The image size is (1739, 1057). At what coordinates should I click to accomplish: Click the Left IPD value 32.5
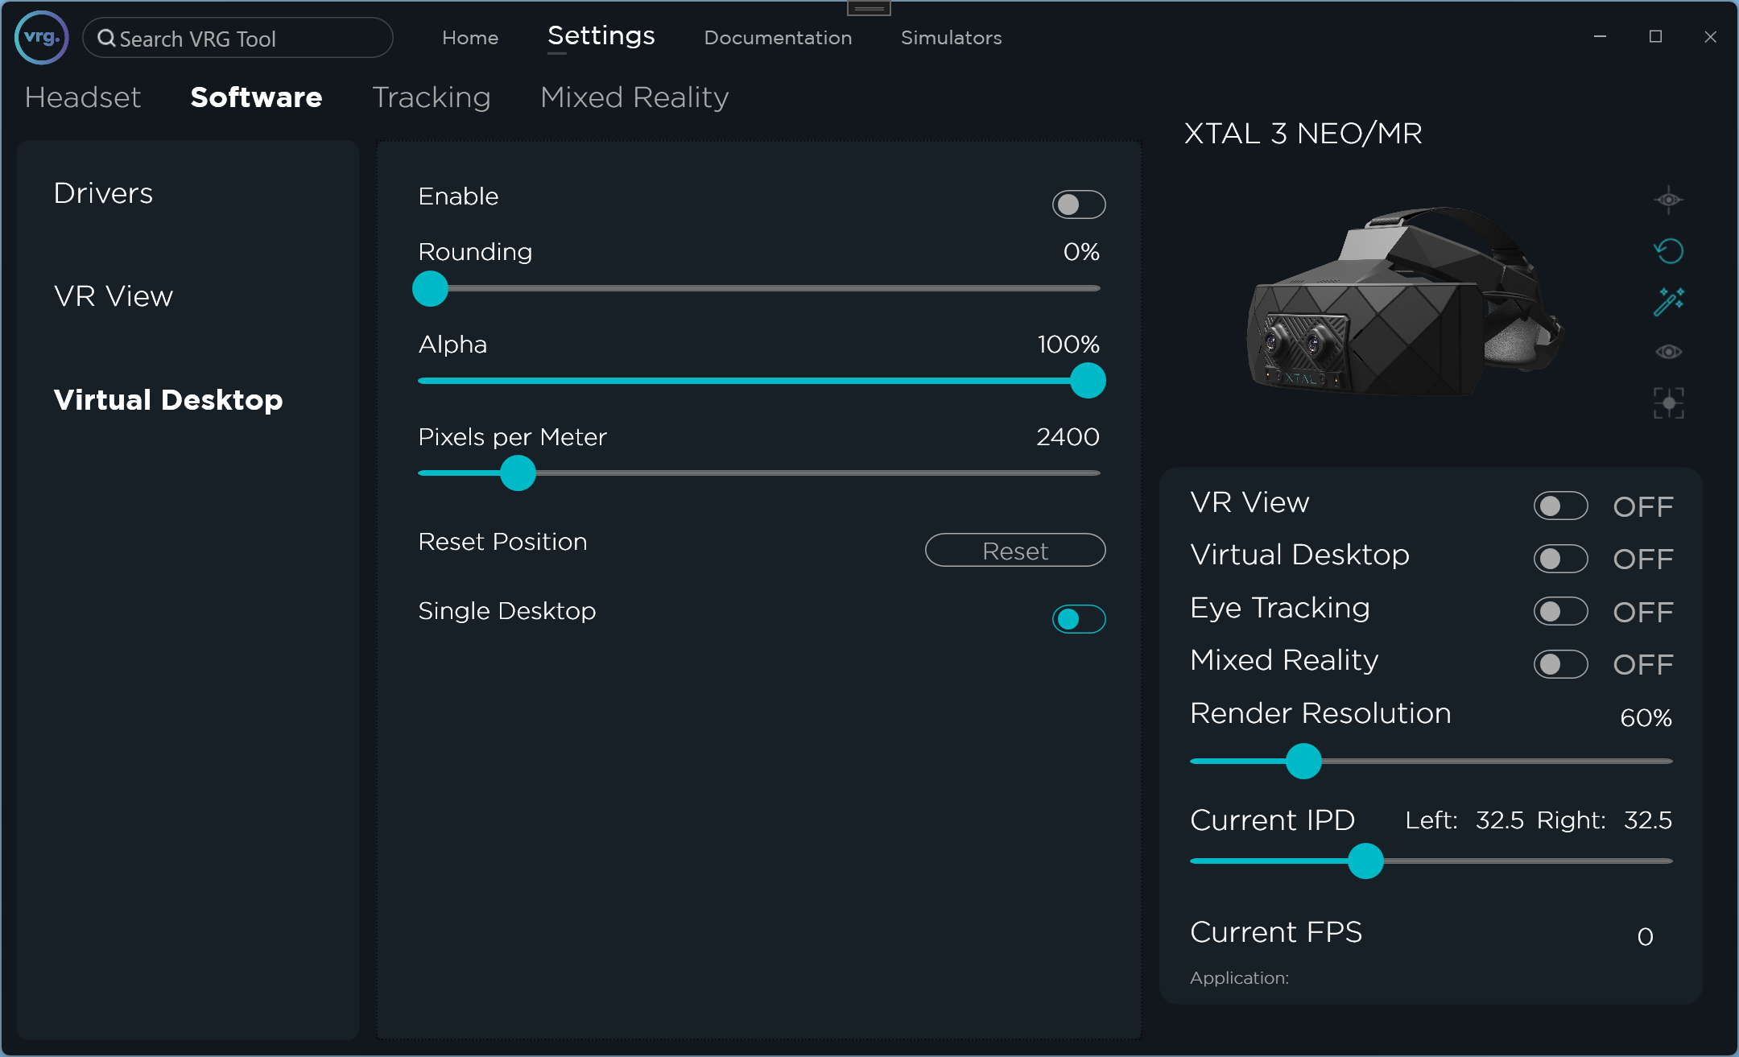pyautogui.click(x=1500, y=820)
